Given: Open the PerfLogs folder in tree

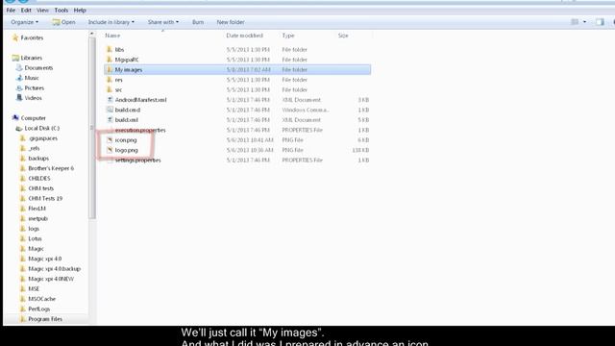Looking at the screenshot, I should pyautogui.click(x=38, y=309).
